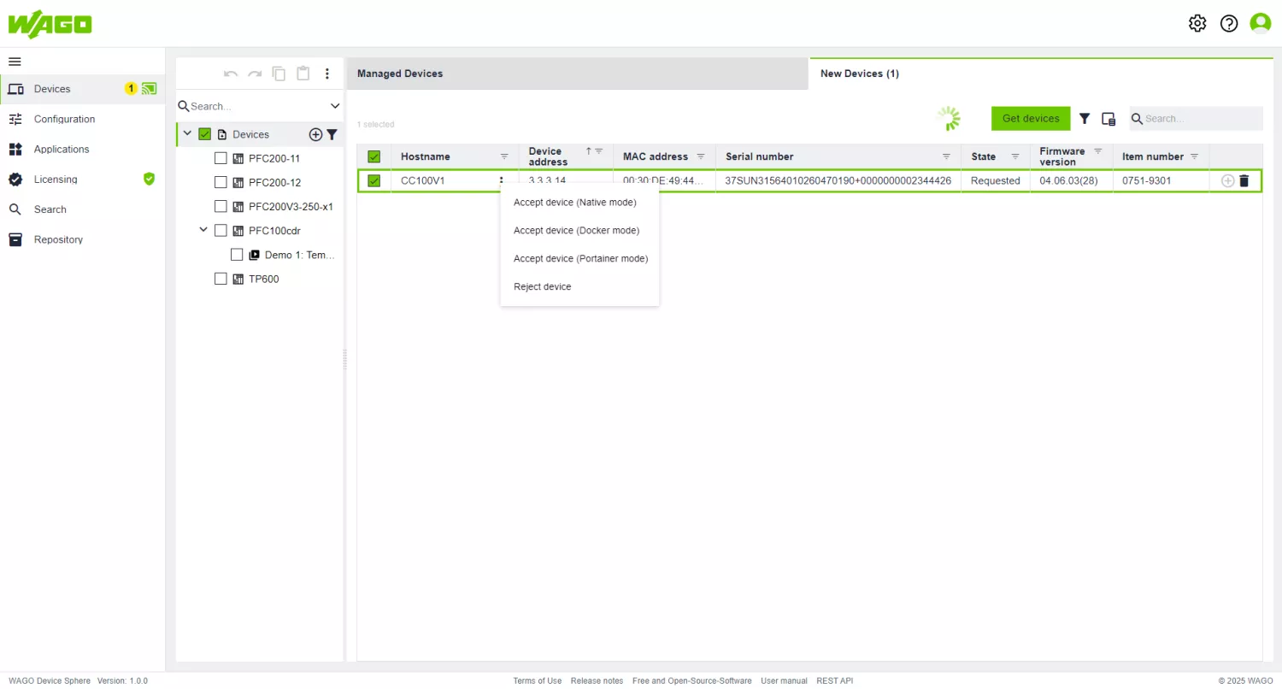Image resolution: width=1282 pixels, height=689 pixels.
Task: Open the Applications sidebar item
Action: click(82, 149)
